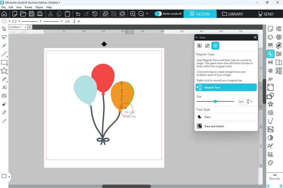The height and width of the screenshot is (188, 283).
Task: Open the Panels menu
Action: (28, 7)
